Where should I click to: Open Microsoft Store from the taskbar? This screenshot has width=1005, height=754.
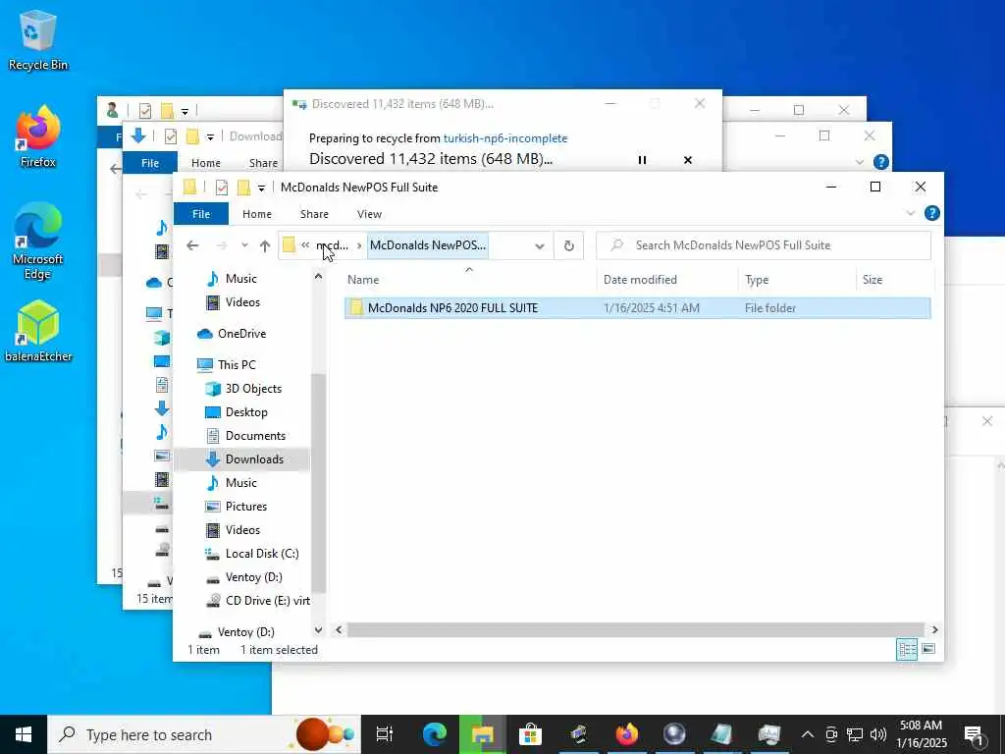tap(531, 734)
